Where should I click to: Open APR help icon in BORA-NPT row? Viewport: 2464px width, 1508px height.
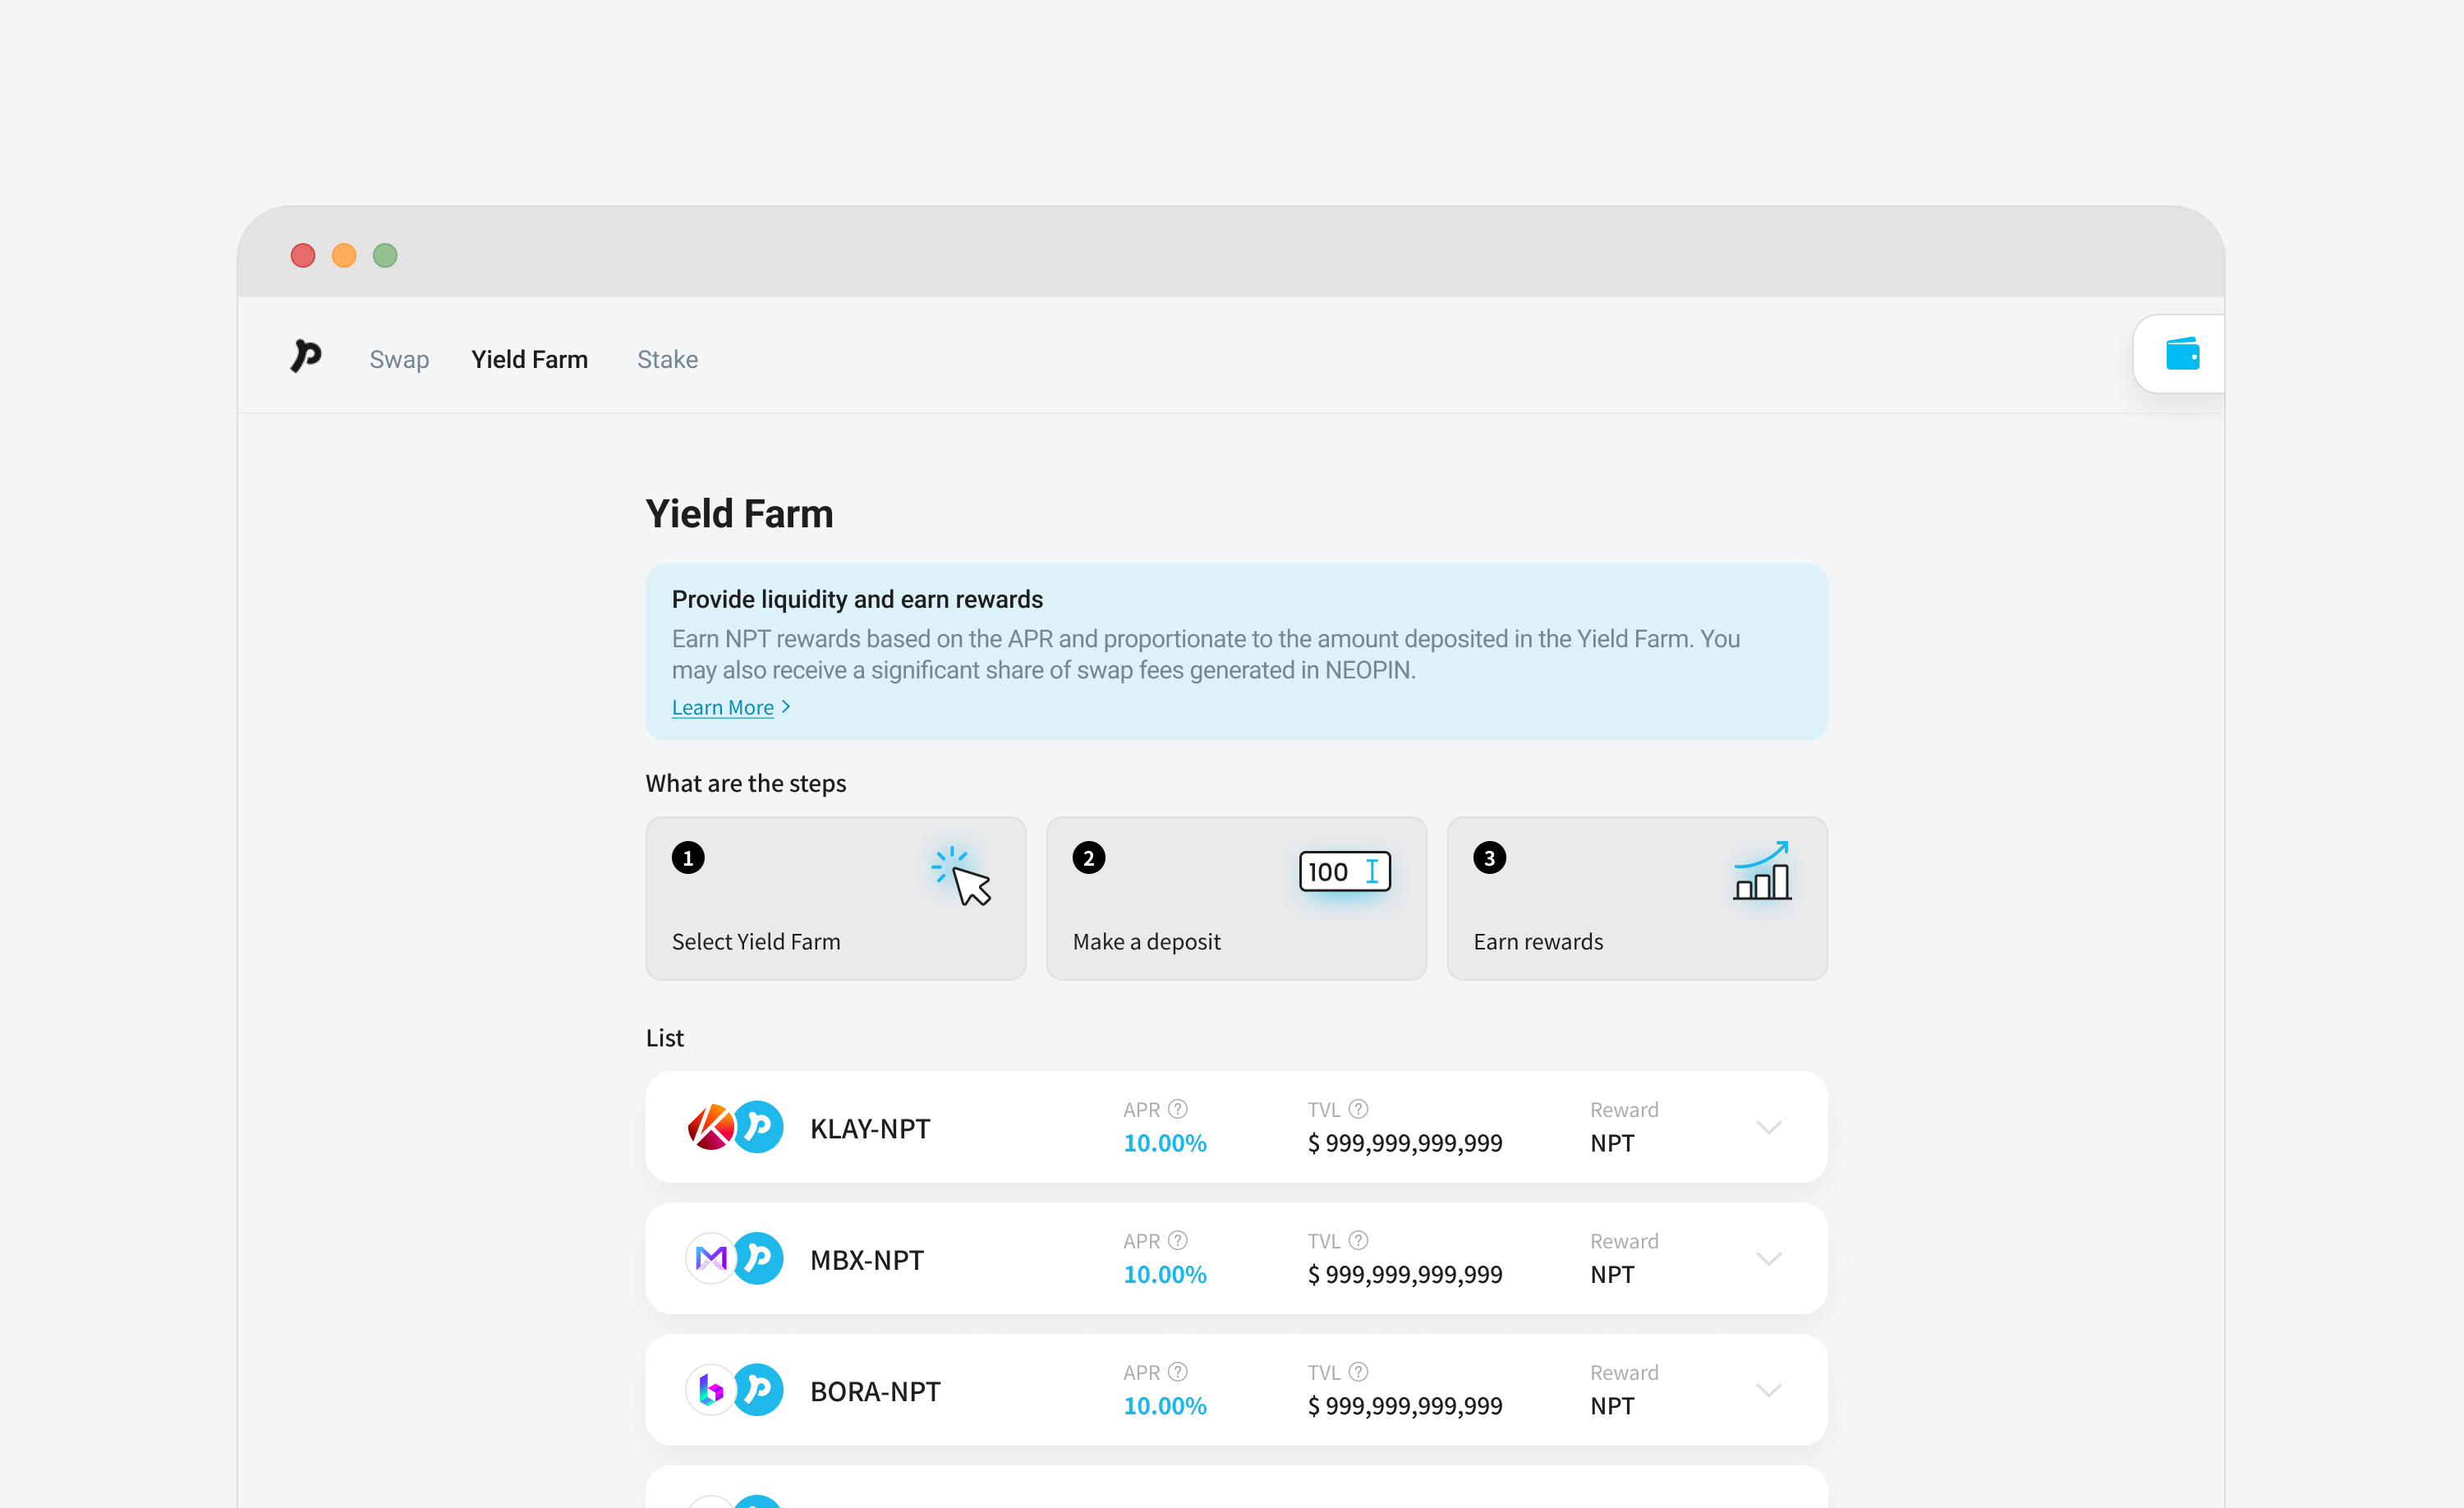(1178, 1372)
